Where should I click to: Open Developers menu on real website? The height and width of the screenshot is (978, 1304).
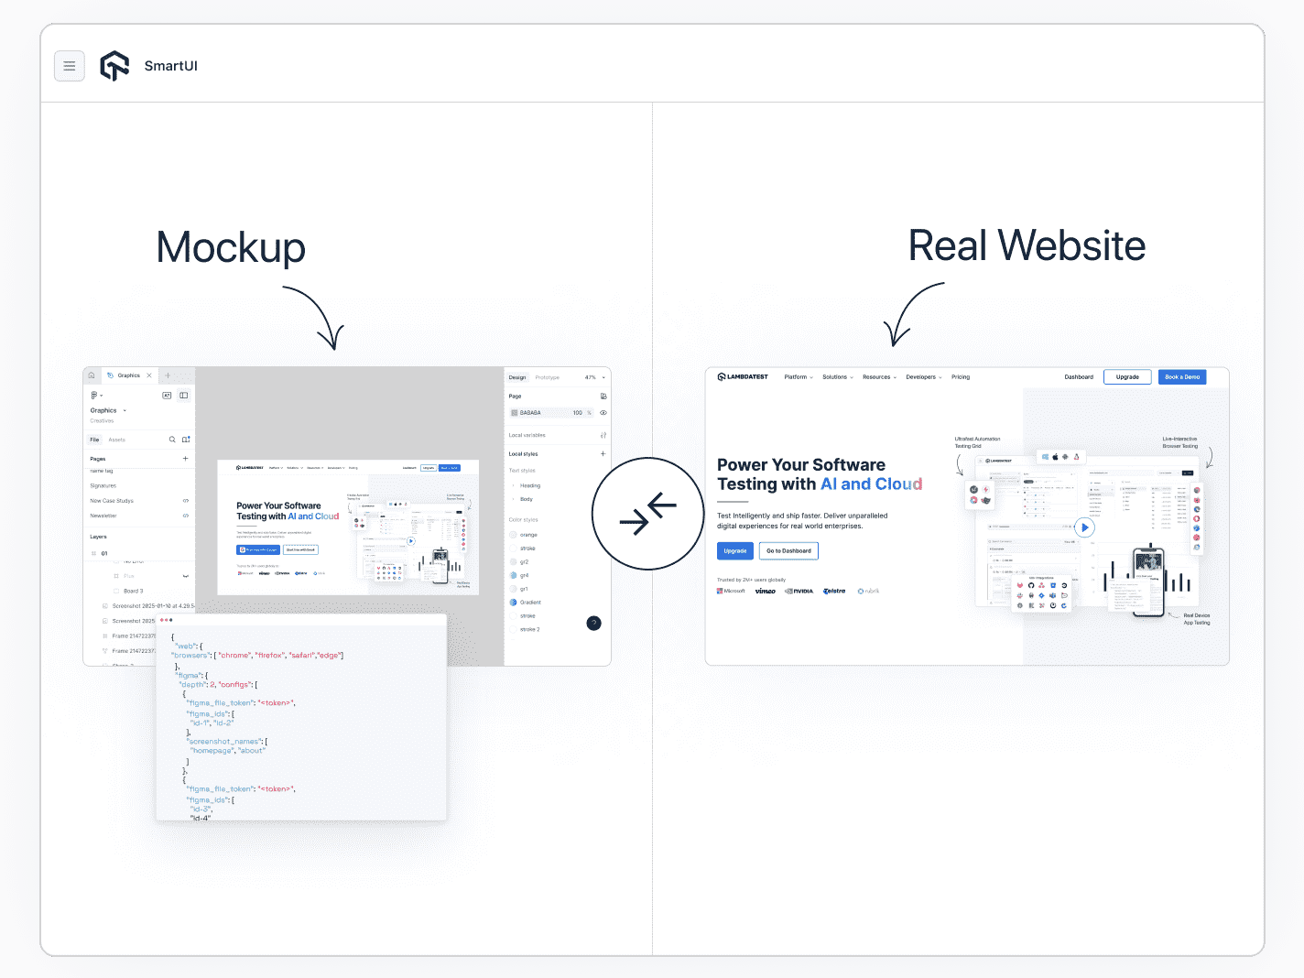click(924, 377)
